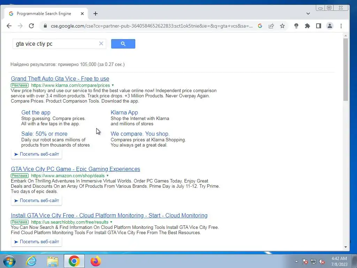Expand searchlobby ad URL dropdown arrow

[x=111, y=222]
